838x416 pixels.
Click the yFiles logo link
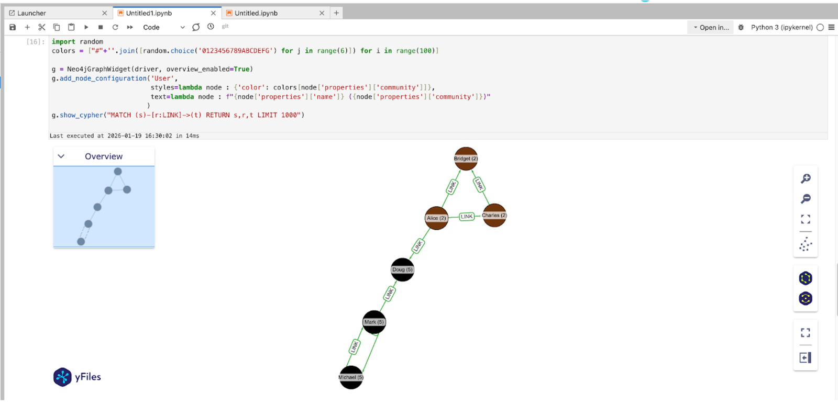click(77, 377)
